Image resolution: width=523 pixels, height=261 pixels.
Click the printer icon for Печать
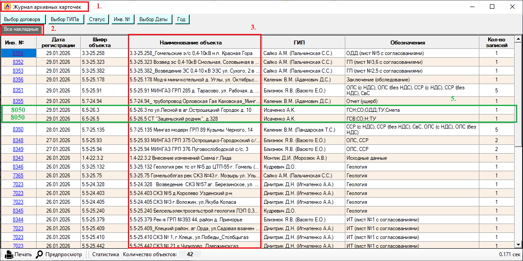pyautogui.click(x=8, y=254)
